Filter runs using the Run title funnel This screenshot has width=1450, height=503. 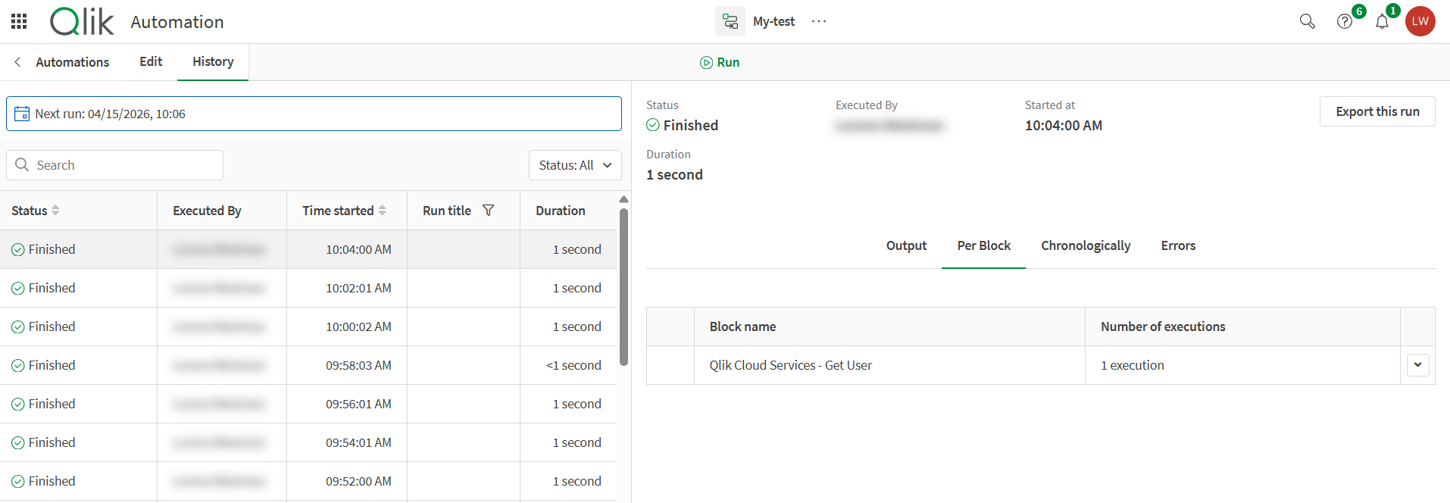coord(489,211)
